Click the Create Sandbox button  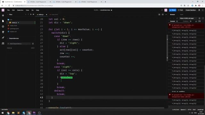191,10
